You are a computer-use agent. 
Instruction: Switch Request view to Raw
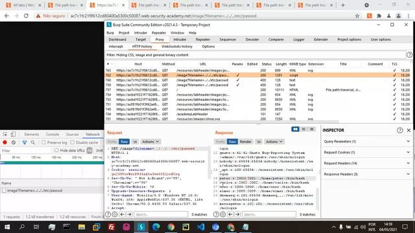[124, 142]
